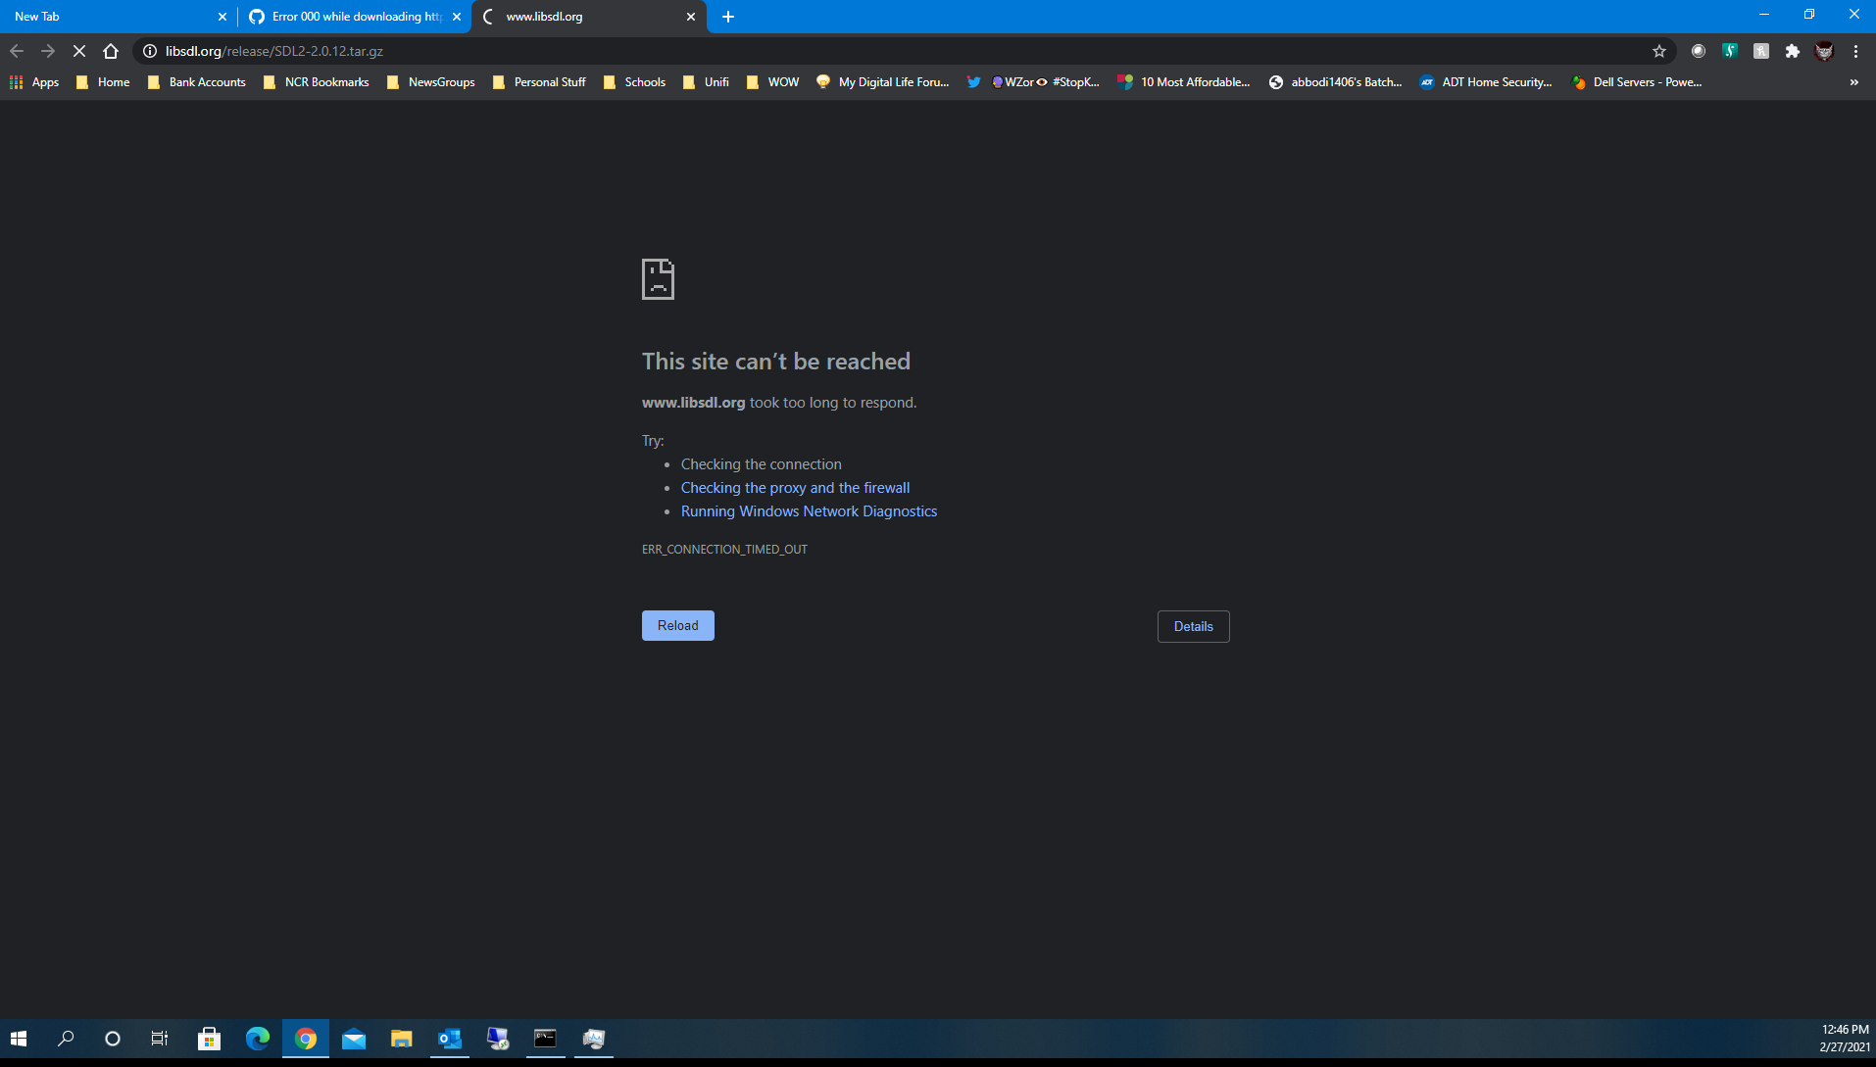
Task: Open the Apps grid in bookmarks bar
Action: coord(34,82)
